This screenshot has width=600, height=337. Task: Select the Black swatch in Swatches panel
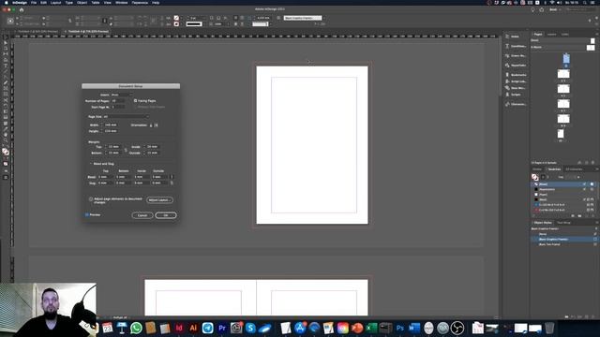pos(562,199)
